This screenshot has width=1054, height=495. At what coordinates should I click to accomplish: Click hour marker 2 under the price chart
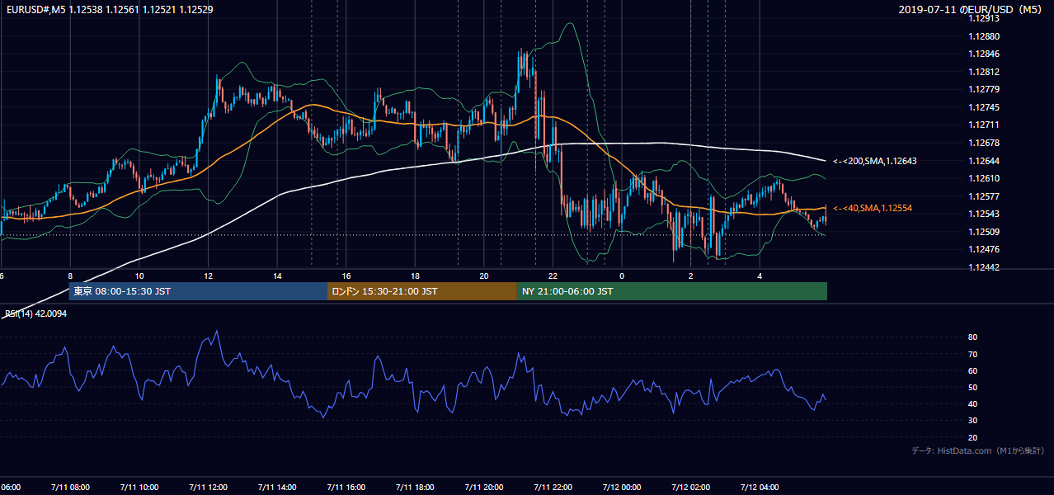pyautogui.click(x=691, y=276)
